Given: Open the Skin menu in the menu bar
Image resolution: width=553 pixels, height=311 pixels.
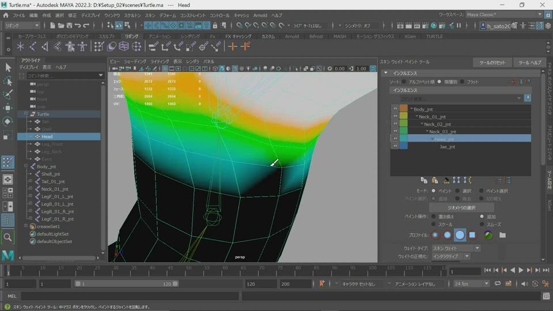Looking at the screenshot, I should [x=150, y=15].
